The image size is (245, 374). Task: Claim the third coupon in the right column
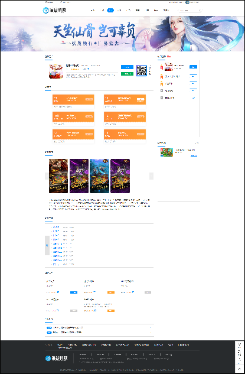click(141, 134)
